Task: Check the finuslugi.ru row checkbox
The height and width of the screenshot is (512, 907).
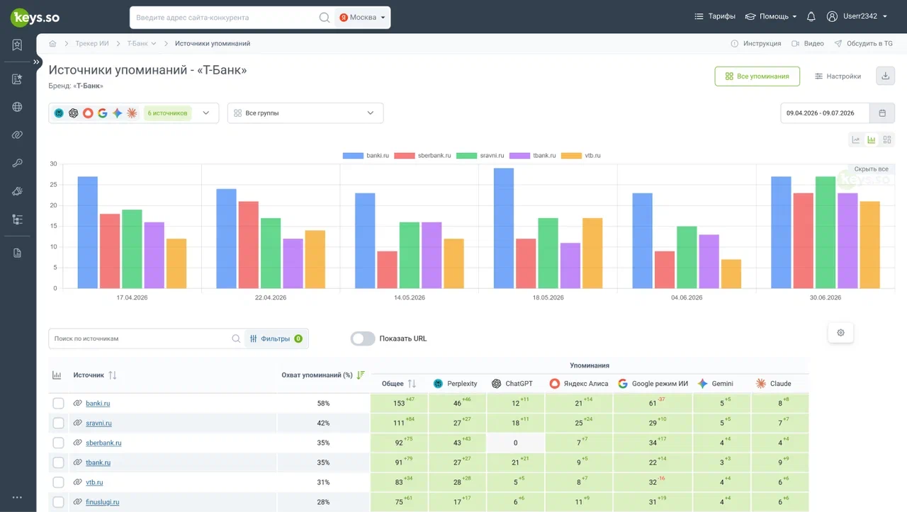Action: coord(58,502)
